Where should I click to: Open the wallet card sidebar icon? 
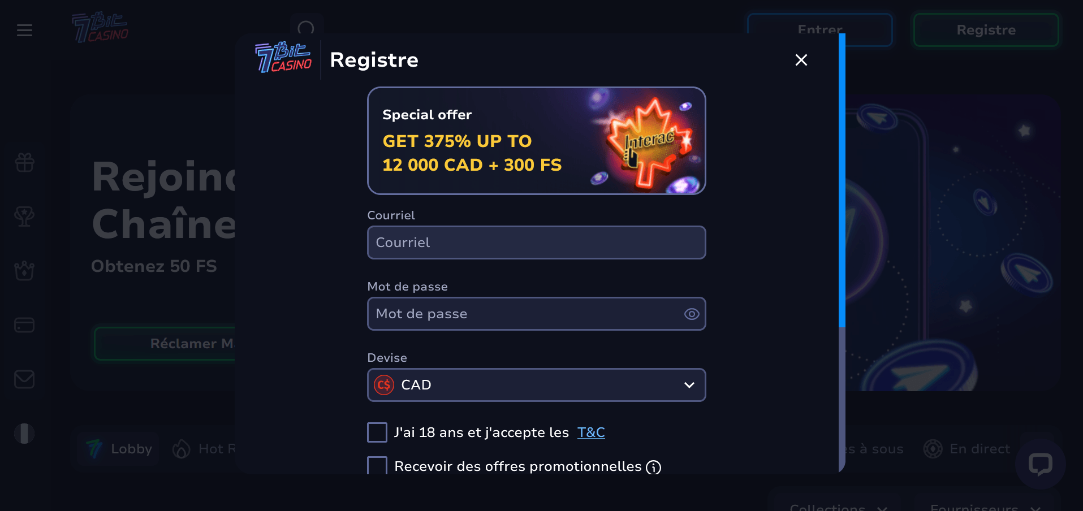click(24, 325)
